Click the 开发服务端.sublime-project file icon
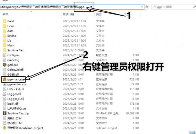The height and width of the screenshot is (134, 196). pyautogui.click(x=4, y=128)
